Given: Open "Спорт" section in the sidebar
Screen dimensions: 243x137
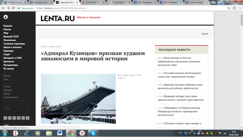Looking at the screenshot, I should click(x=7, y=54).
